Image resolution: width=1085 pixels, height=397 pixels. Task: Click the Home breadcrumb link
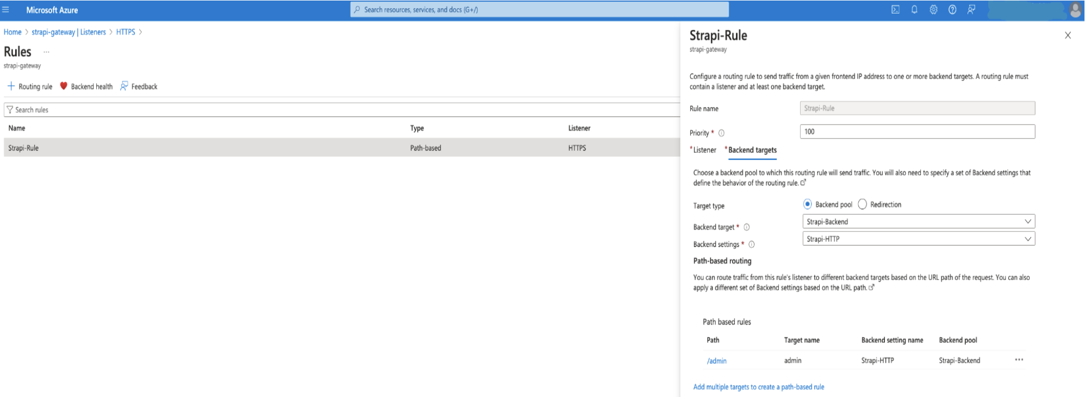[x=13, y=32]
